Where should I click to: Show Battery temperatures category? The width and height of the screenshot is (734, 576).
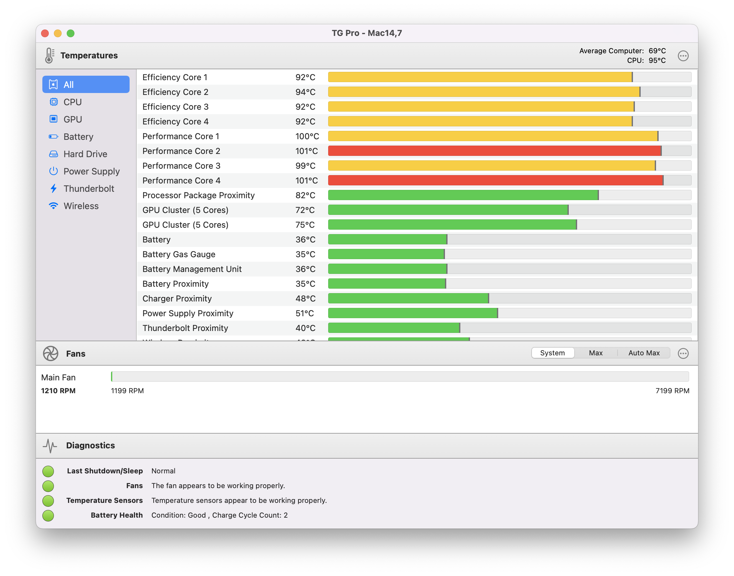[x=86, y=137]
